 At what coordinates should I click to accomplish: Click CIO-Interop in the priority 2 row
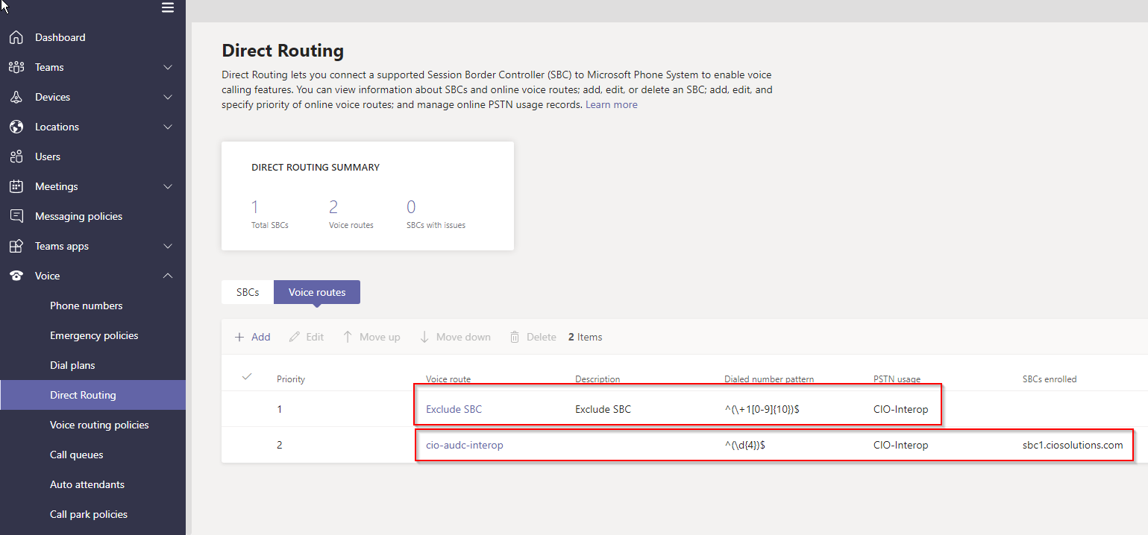click(x=901, y=445)
